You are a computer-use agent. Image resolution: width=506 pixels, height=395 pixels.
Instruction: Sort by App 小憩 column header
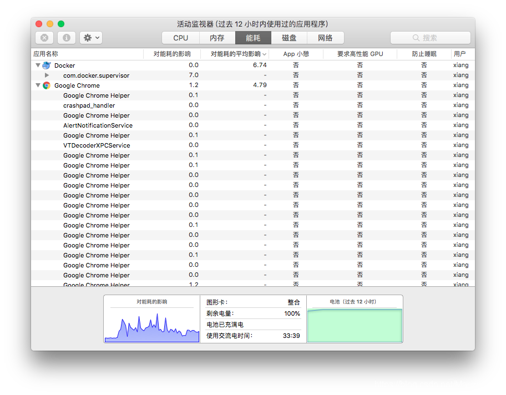296,54
